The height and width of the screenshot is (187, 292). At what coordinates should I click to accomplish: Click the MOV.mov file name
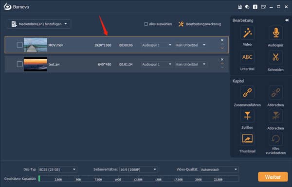[55, 45]
